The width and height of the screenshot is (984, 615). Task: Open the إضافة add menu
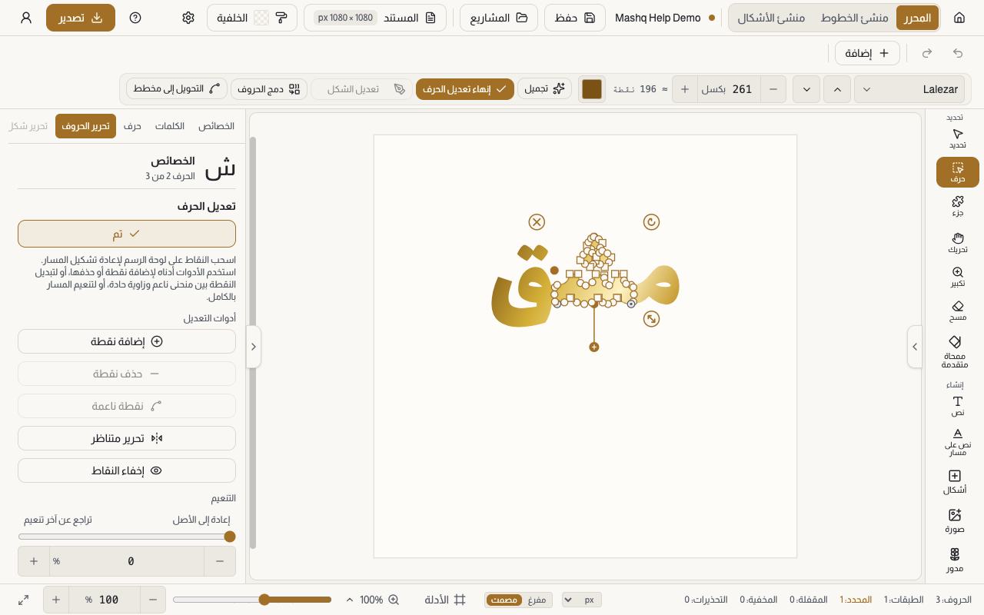pyautogui.click(x=867, y=53)
